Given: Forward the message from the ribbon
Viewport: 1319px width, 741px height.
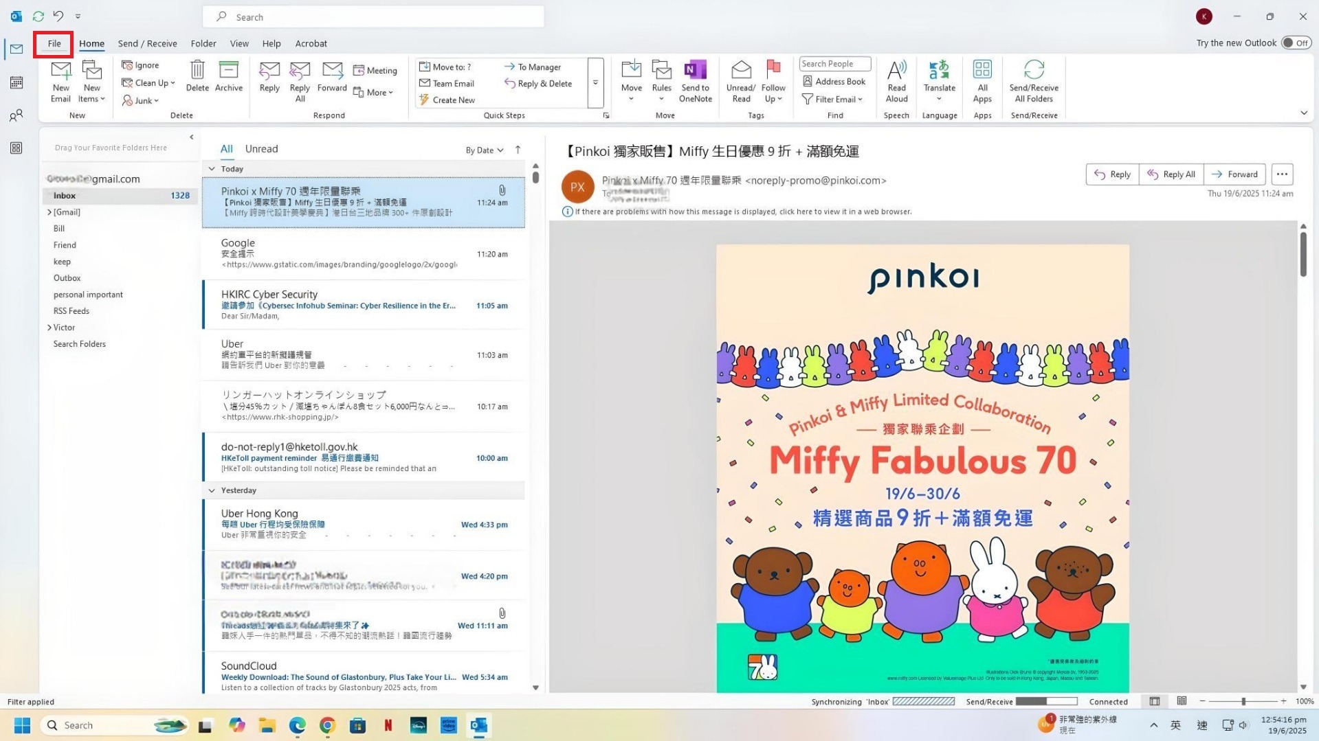Looking at the screenshot, I should (x=332, y=76).
